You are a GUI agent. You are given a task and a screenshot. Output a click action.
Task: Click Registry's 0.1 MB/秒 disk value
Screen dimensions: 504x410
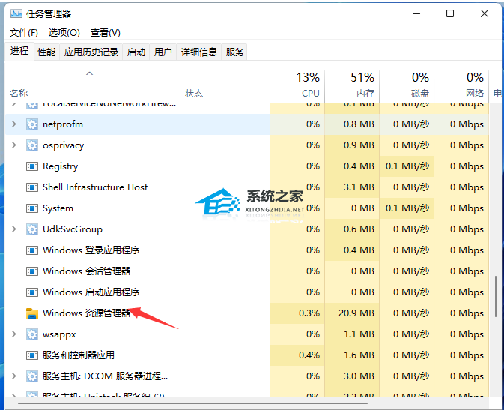[407, 166]
